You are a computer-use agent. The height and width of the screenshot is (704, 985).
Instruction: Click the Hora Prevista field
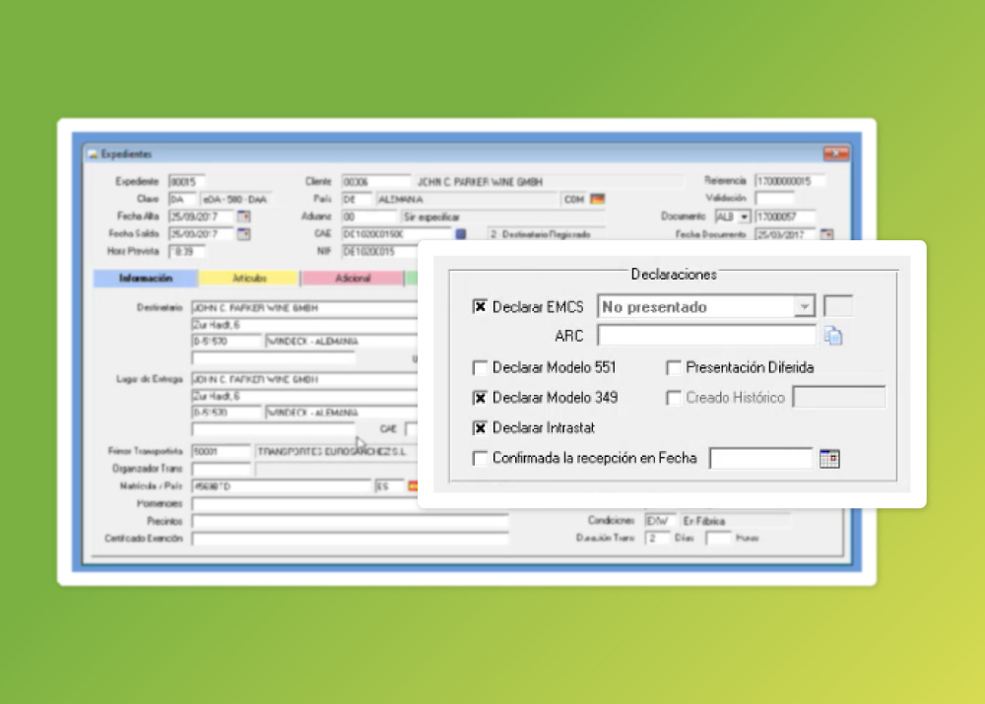[186, 251]
